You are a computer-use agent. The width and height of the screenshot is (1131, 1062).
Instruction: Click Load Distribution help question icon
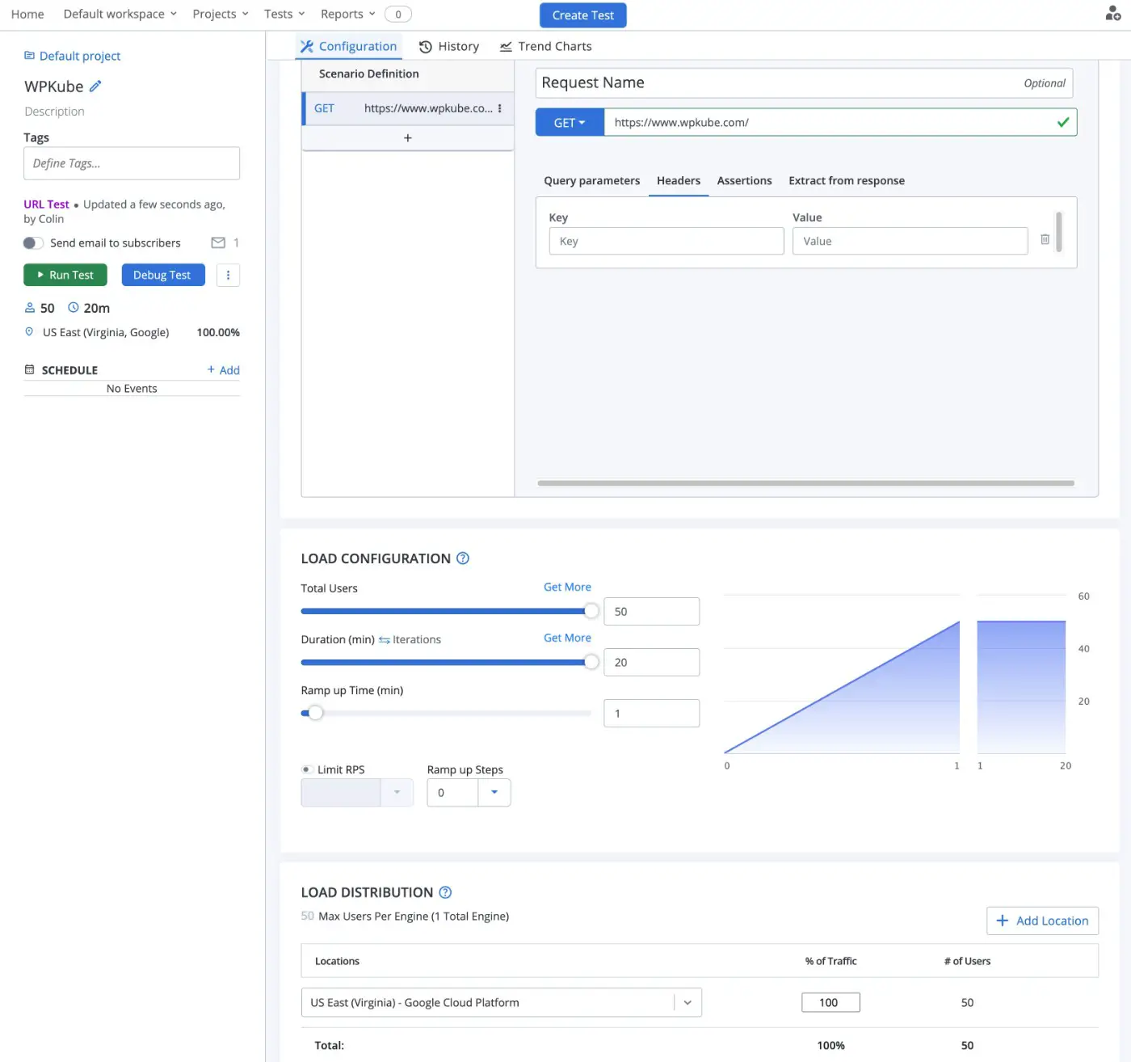[445, 892]
